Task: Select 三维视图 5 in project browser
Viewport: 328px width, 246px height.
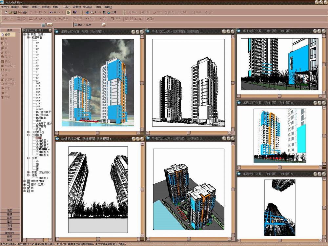Action: tap(43, 152)
